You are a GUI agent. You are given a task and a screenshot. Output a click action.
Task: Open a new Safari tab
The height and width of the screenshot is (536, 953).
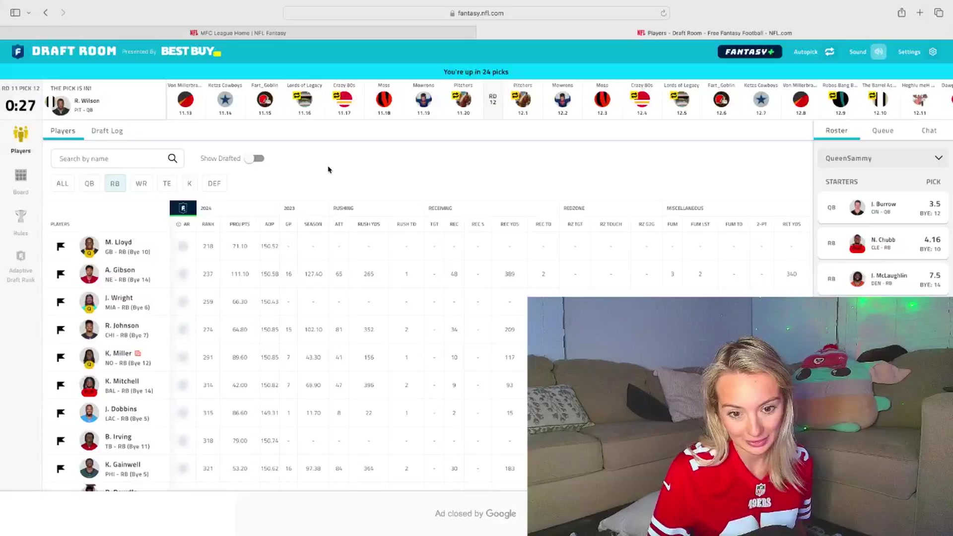coord(920,13)
